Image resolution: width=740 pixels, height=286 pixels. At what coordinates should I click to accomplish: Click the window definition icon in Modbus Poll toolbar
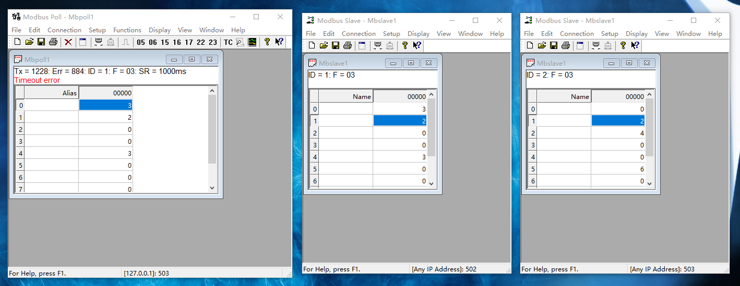82,42
